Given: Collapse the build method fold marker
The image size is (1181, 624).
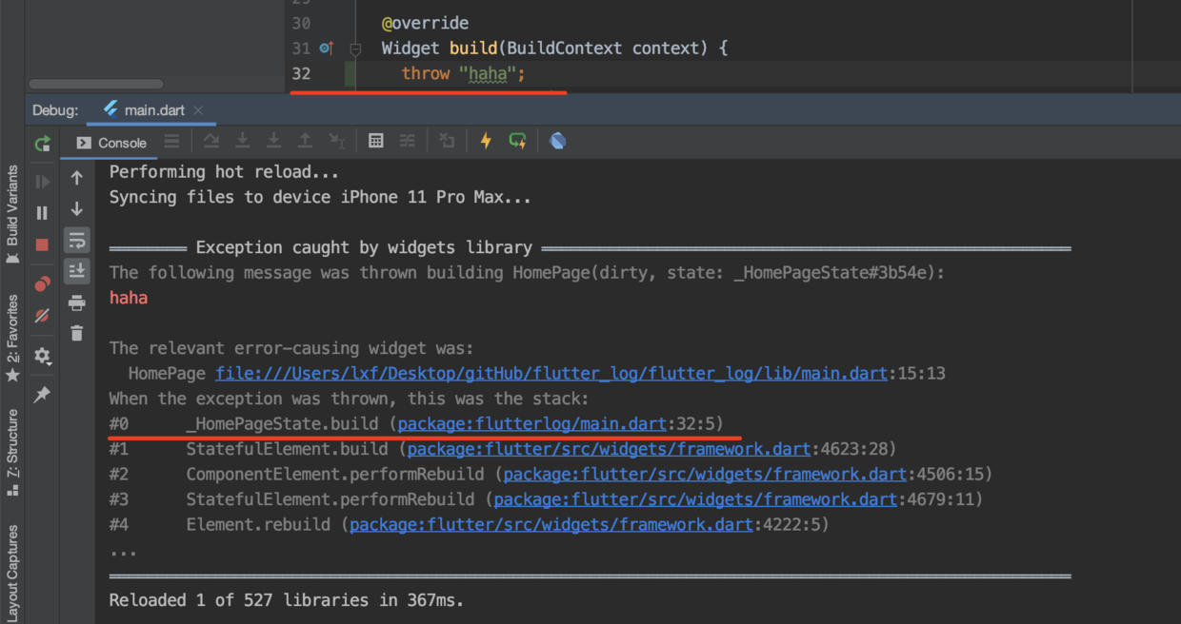Looking at the screenshot, I should [x=355, y=49].
